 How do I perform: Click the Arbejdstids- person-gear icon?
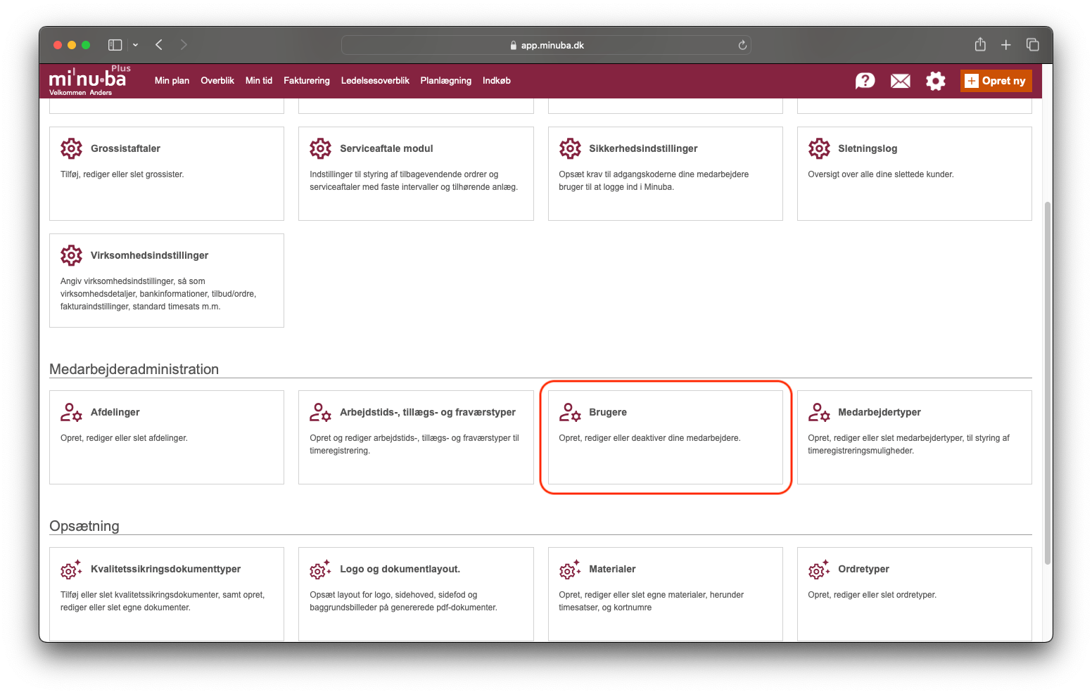coord(320,412)
